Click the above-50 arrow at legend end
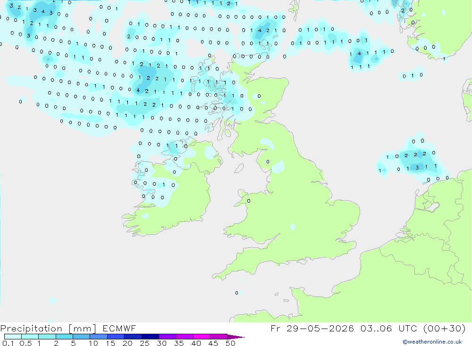The image size is (472, 346). click(x=236, y=337)
